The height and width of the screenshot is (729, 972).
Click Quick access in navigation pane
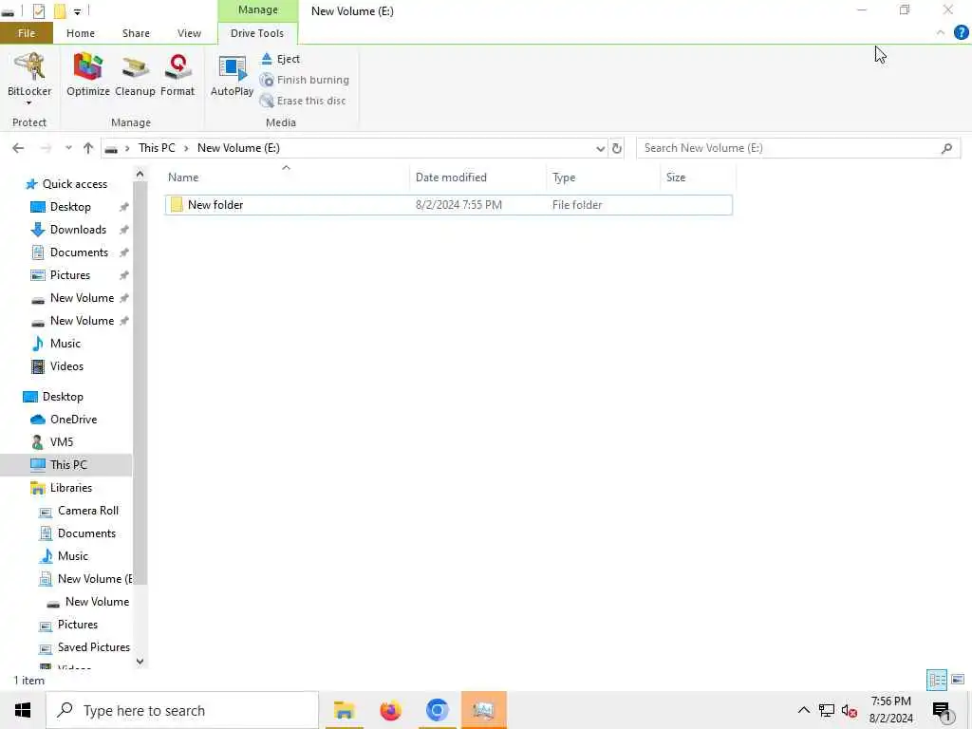(74, 184)
